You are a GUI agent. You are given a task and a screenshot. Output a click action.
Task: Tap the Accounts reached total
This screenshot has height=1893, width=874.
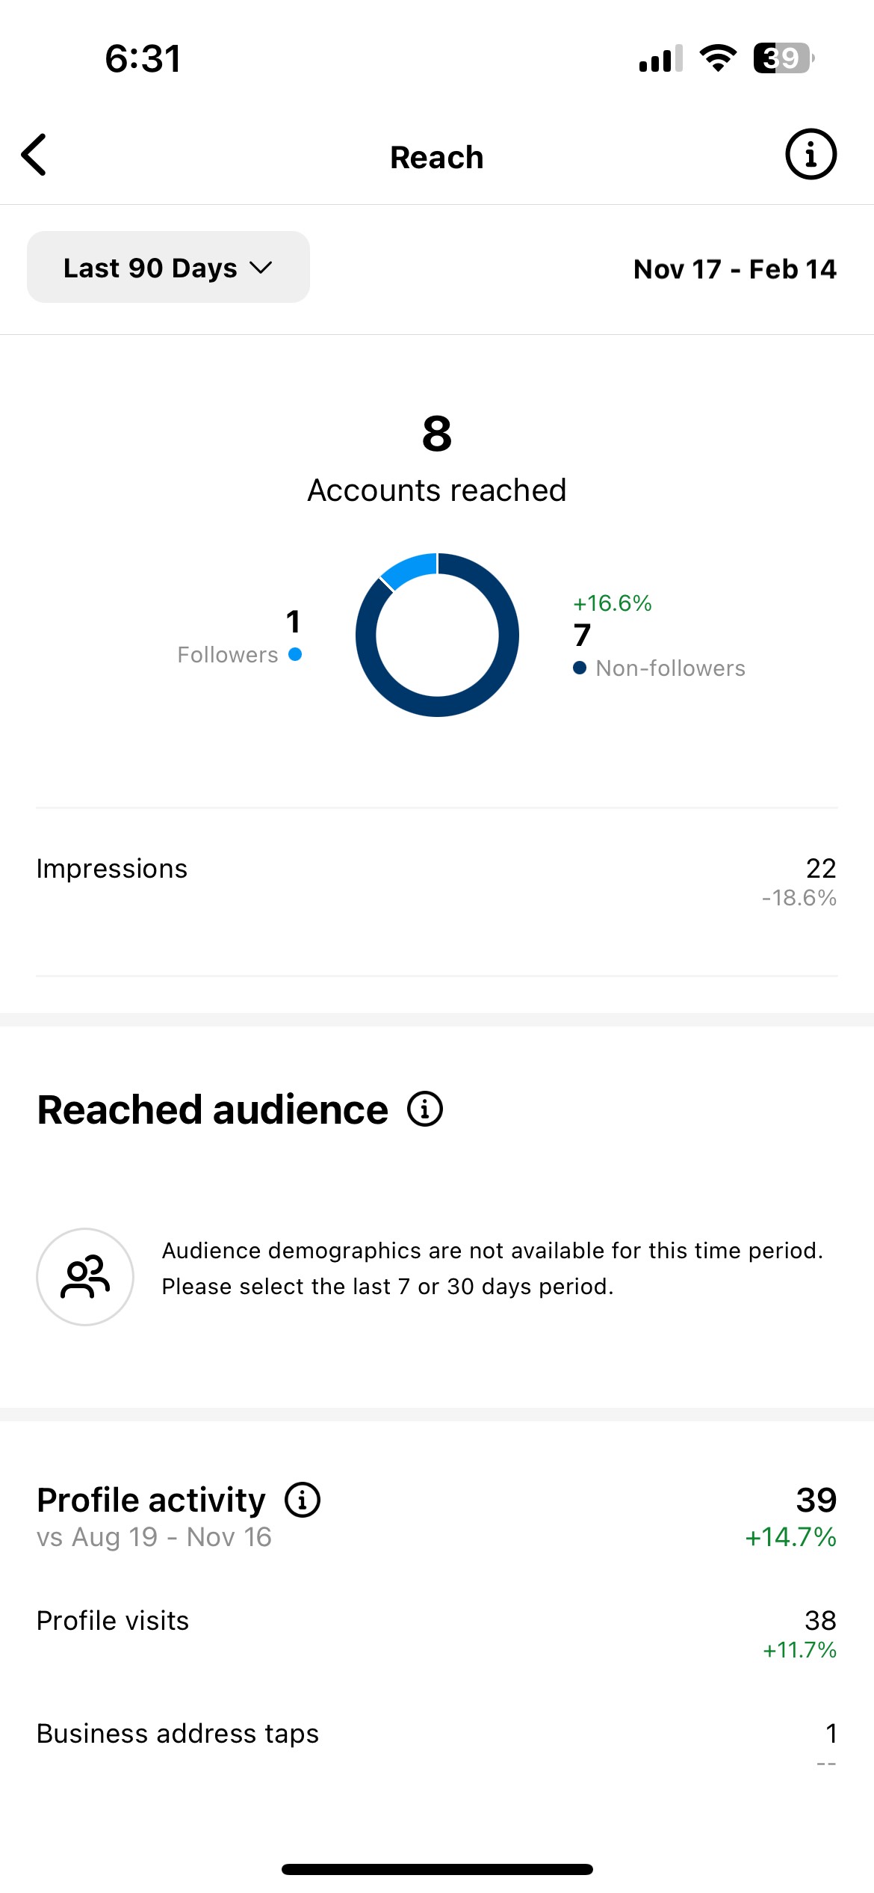[437, 434]
